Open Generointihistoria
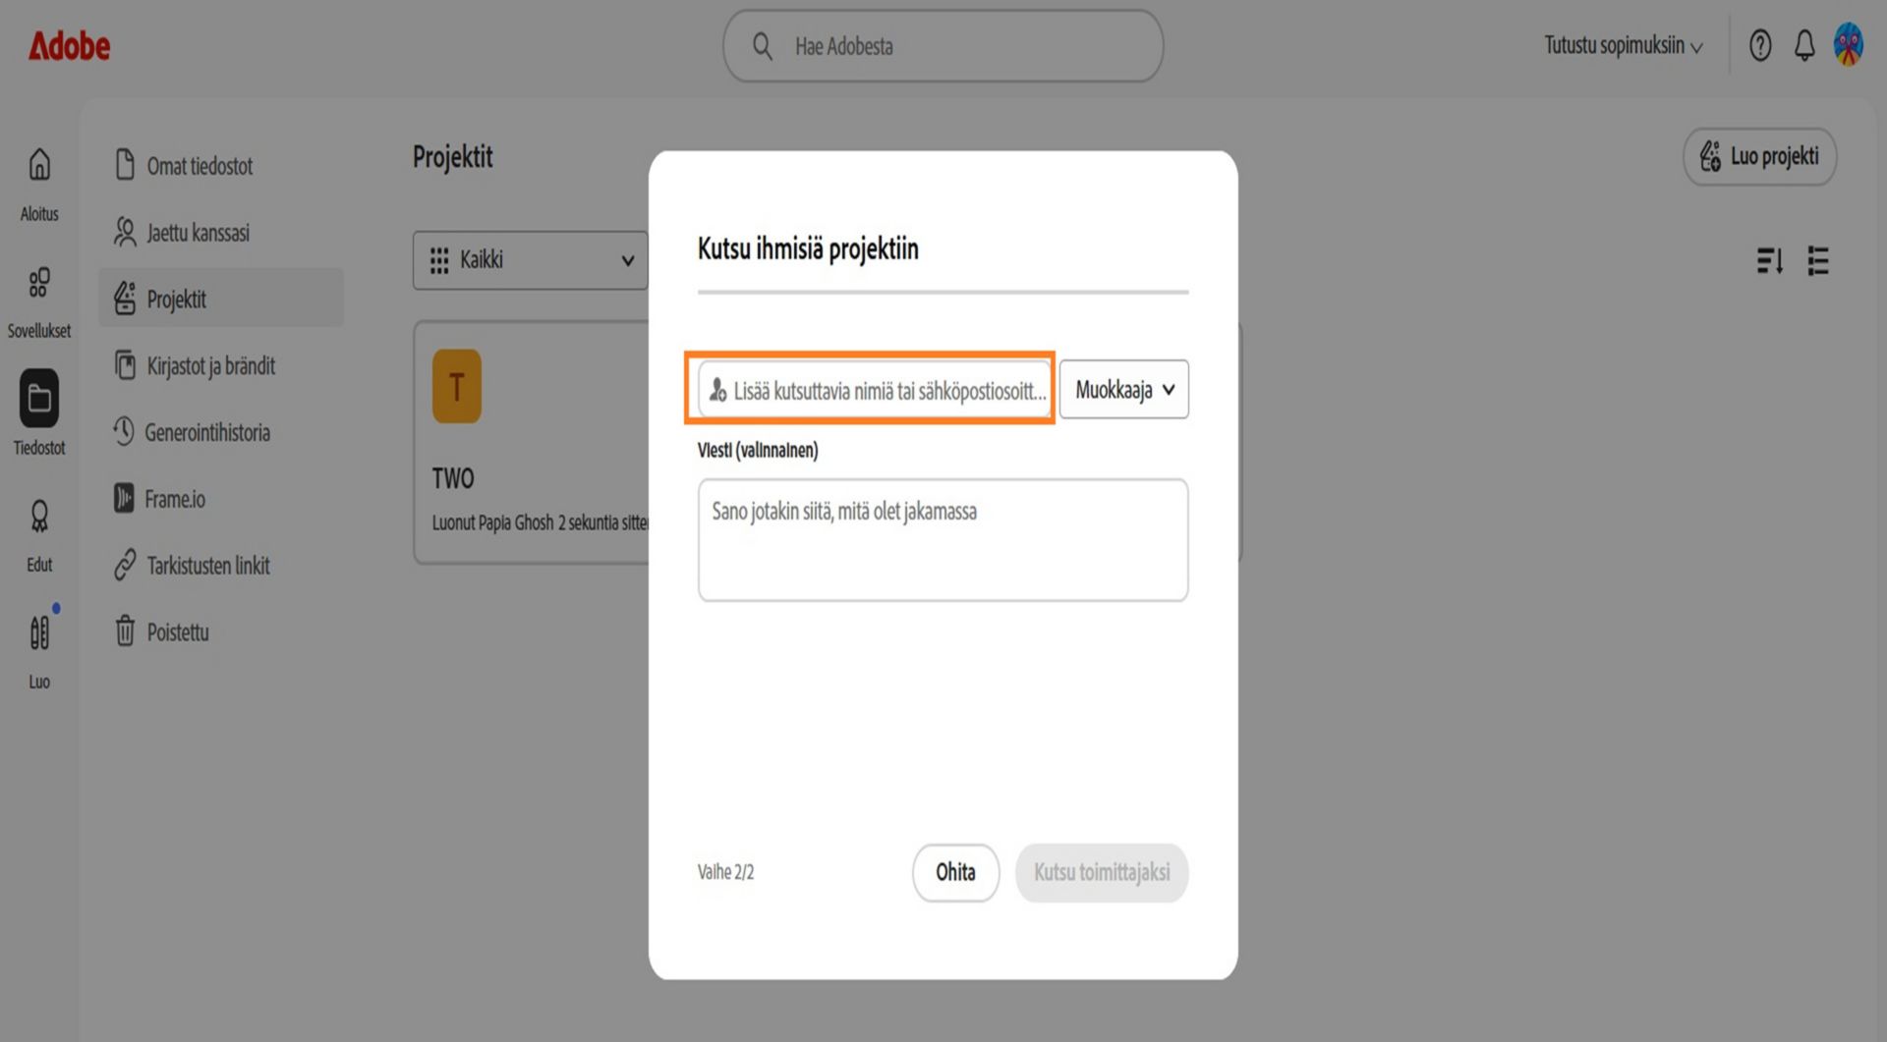1887x1042 pixels. click(221, 432)
